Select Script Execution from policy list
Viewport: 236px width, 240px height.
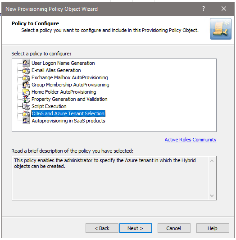tap(49, 106)
